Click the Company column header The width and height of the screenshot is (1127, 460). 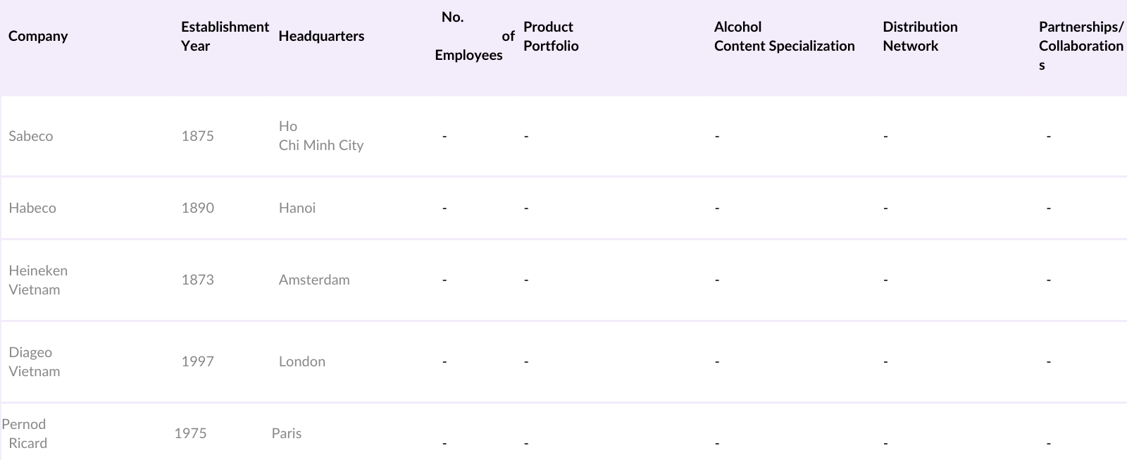point(38,36)
